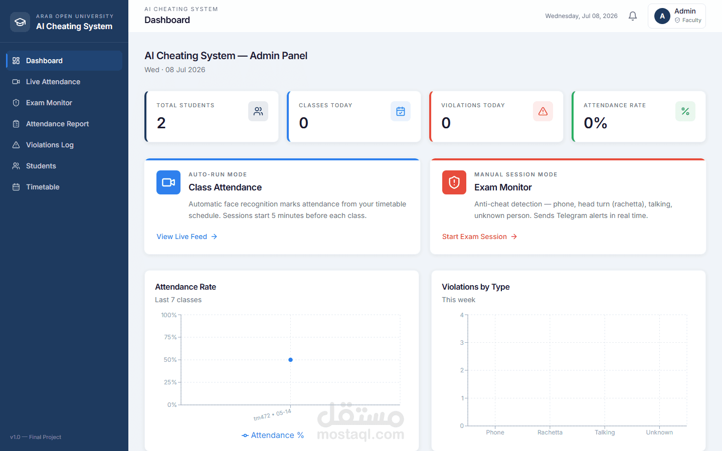The width and height of the screenshot is (722, 451).
Task: Open Exam Monitor from sidebar
Action: click(x=64, y=103)
